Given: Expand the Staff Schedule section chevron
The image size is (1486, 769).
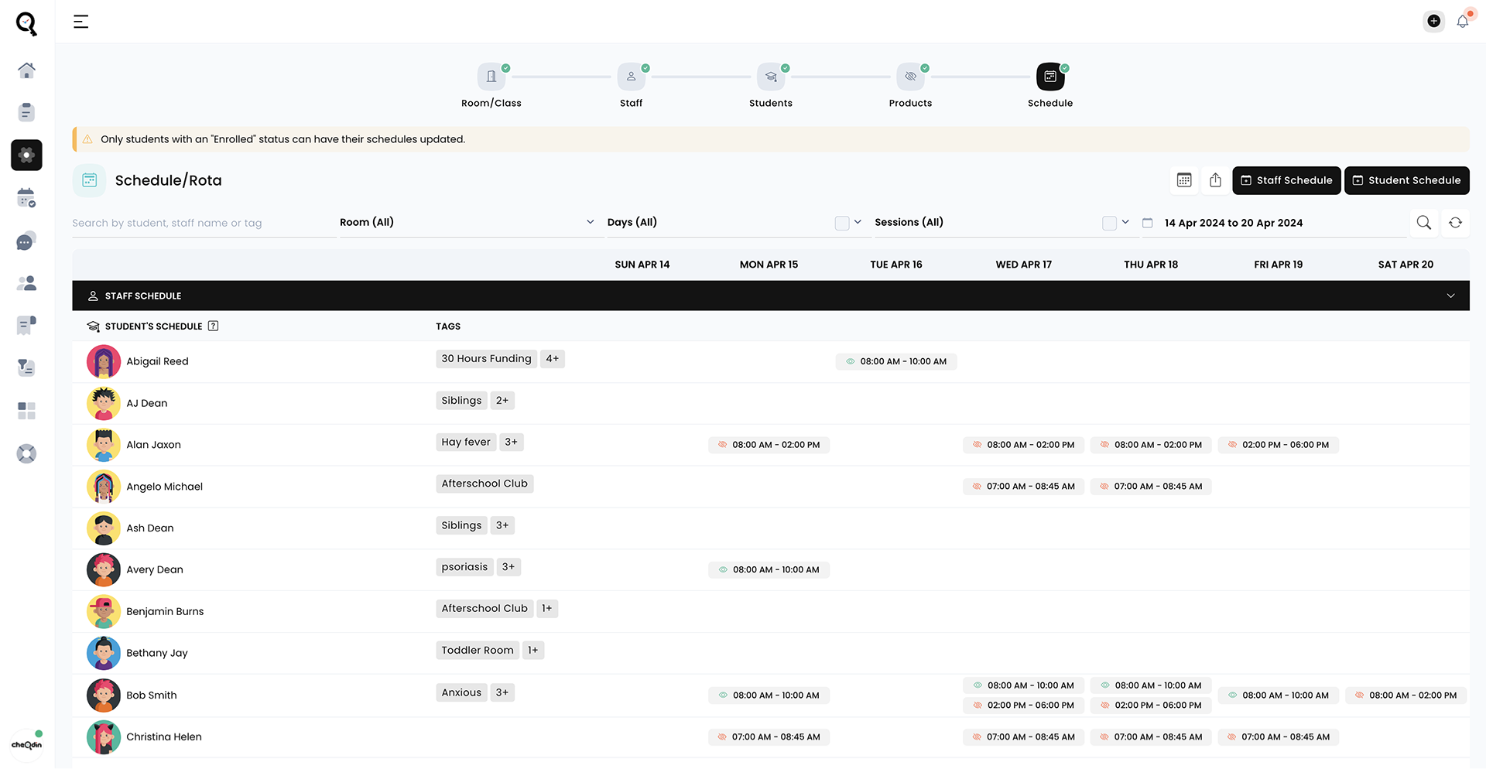Looking at the screenshot, I should tap(1450, 296).
